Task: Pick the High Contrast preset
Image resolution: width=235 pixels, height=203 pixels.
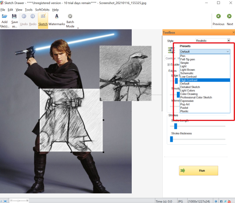Action: click(205, 80)
